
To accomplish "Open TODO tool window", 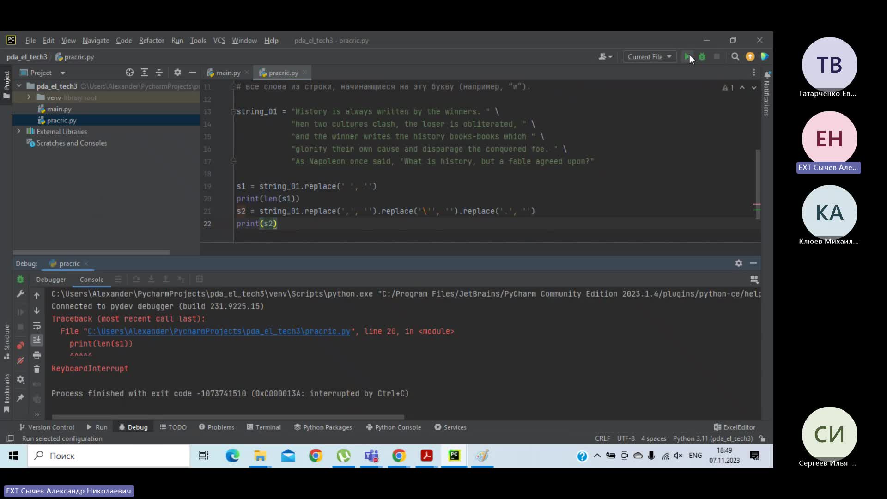I will pos(173,427).
